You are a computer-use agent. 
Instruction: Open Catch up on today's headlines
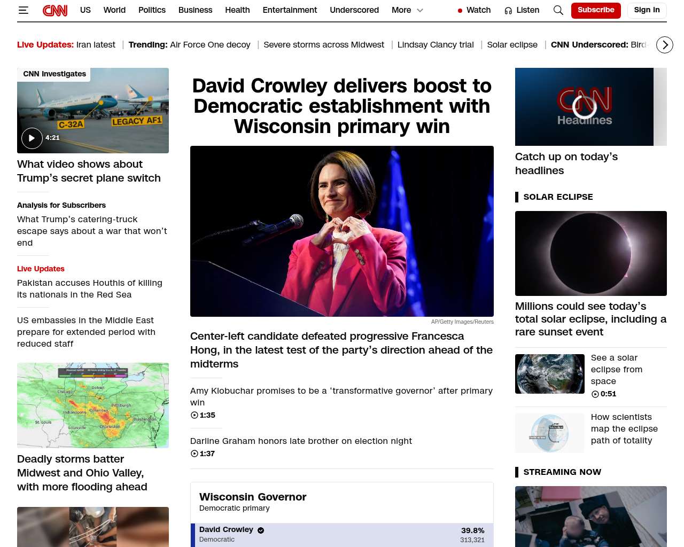[566, 163]
